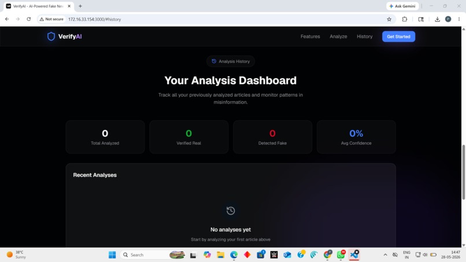Open the Windows Start menu
This screenshot has height=262, width=466.
(112, 255)
